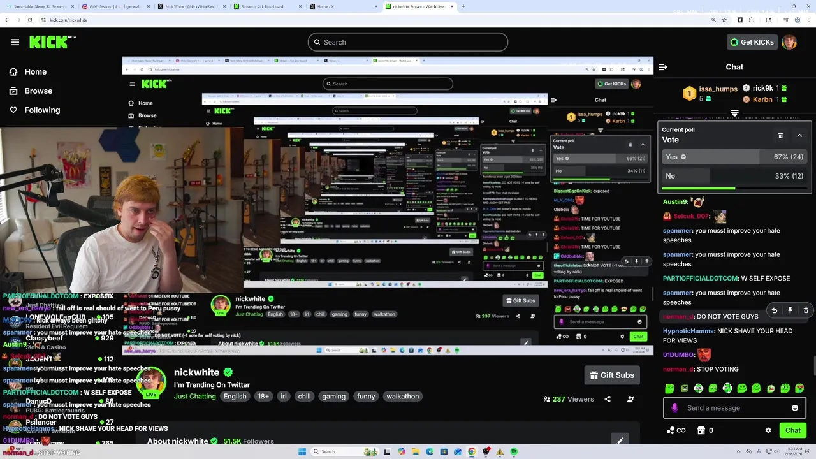816x459 pixels.
Task: Open the Just Chatting category link
Action: [x=195, y=396]
